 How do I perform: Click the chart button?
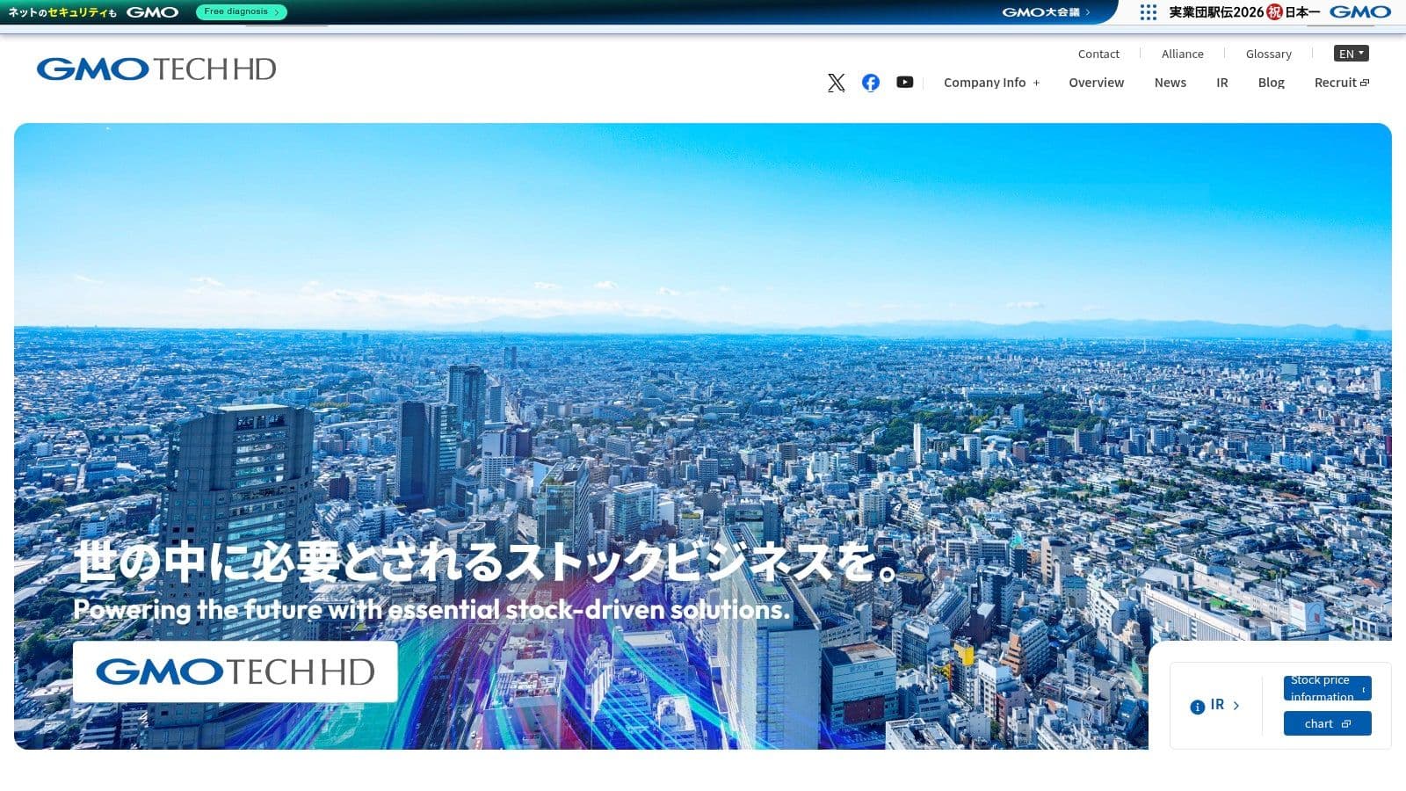click(1327, 723)
